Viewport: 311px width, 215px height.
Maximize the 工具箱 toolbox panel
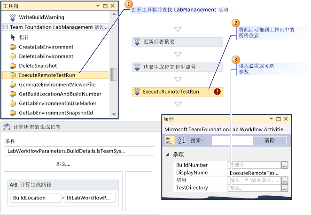(x=105, y=6)
